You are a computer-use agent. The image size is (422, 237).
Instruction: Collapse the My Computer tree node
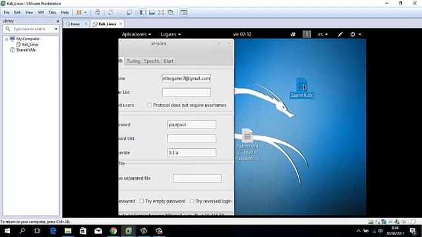[6, 39]
